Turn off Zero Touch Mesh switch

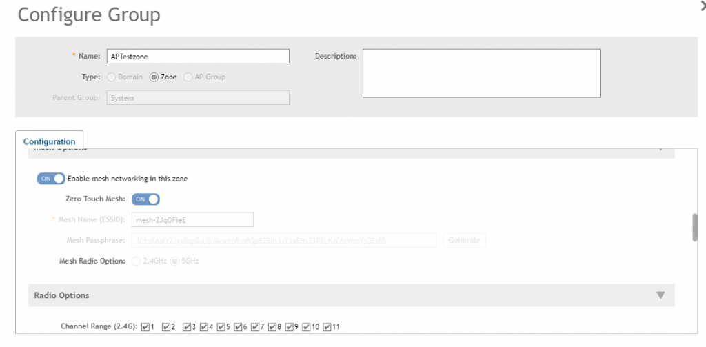point(145,199)
